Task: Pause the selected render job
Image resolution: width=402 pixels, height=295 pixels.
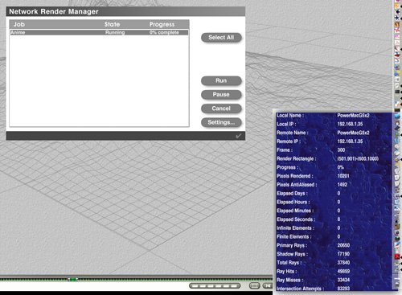Action: 221,95
